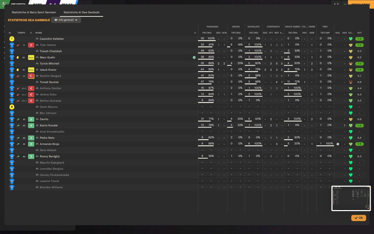
Task: Sort by the DRB column header
Action: point(312,33)
